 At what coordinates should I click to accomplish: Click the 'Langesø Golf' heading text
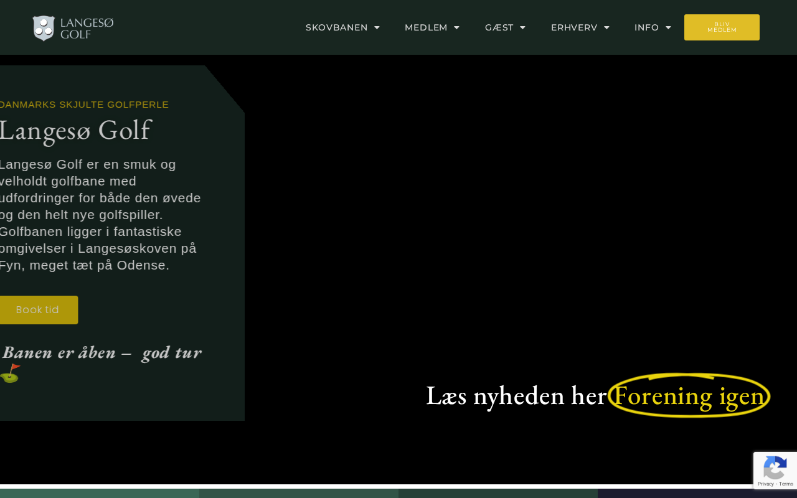(x=75, y=130)
